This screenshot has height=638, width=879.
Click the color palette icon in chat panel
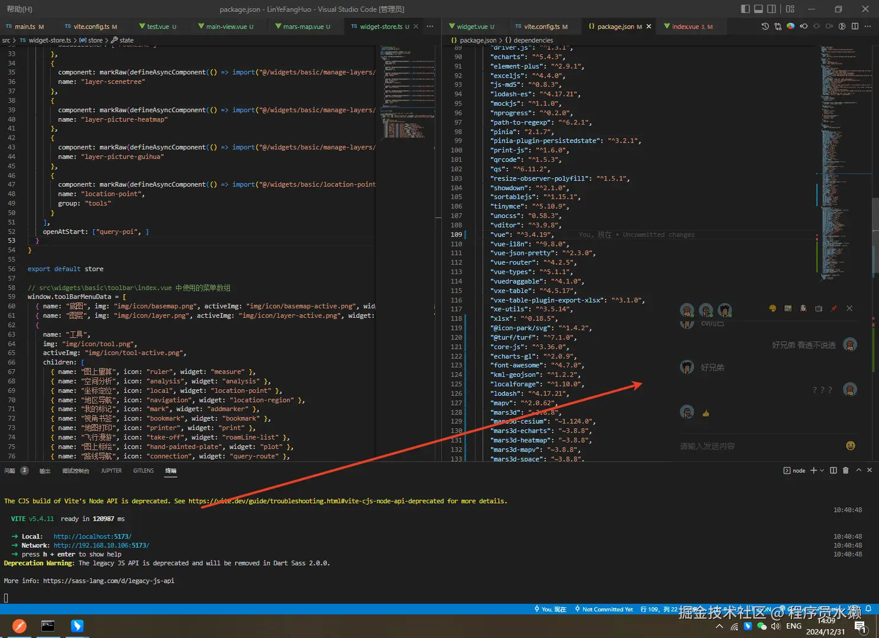pos(772,308)
